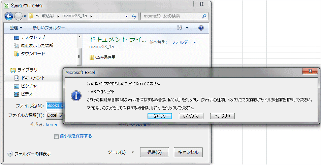Image resolution: width=321 pixels, height=165 pixels.
Task: Click the change view icon
Action: pos(180,28)
